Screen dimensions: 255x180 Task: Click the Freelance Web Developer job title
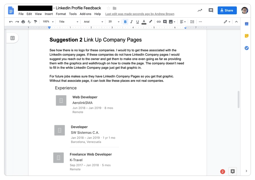click(91, 154)
